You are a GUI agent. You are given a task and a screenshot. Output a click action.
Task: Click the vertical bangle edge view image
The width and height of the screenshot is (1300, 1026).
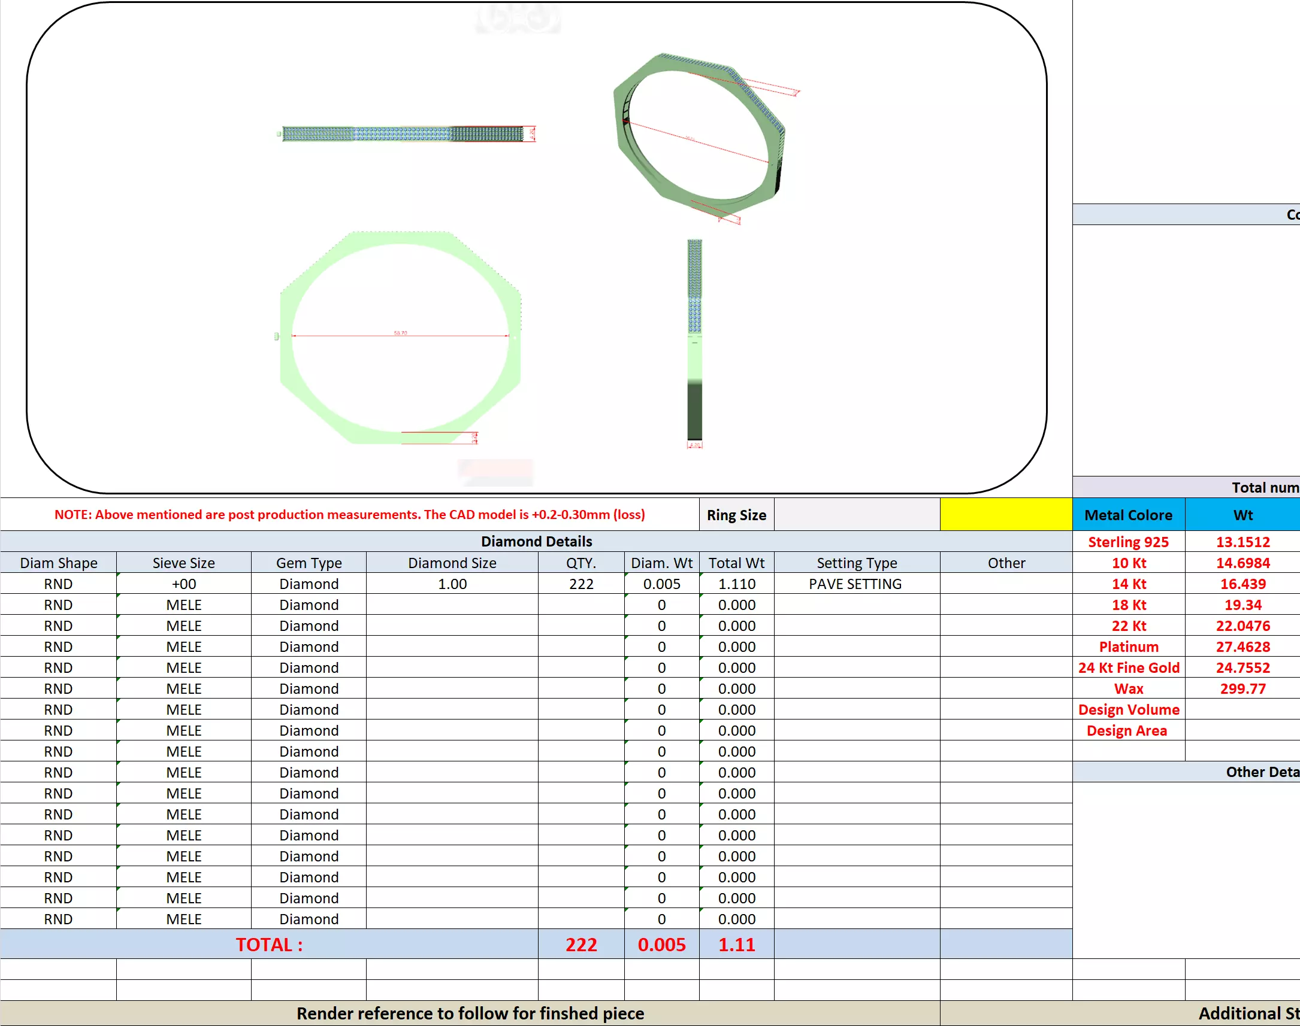pos(694,341)
